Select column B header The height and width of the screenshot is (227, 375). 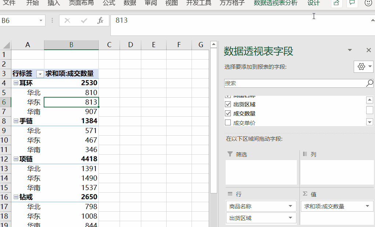tap(71, 45)
